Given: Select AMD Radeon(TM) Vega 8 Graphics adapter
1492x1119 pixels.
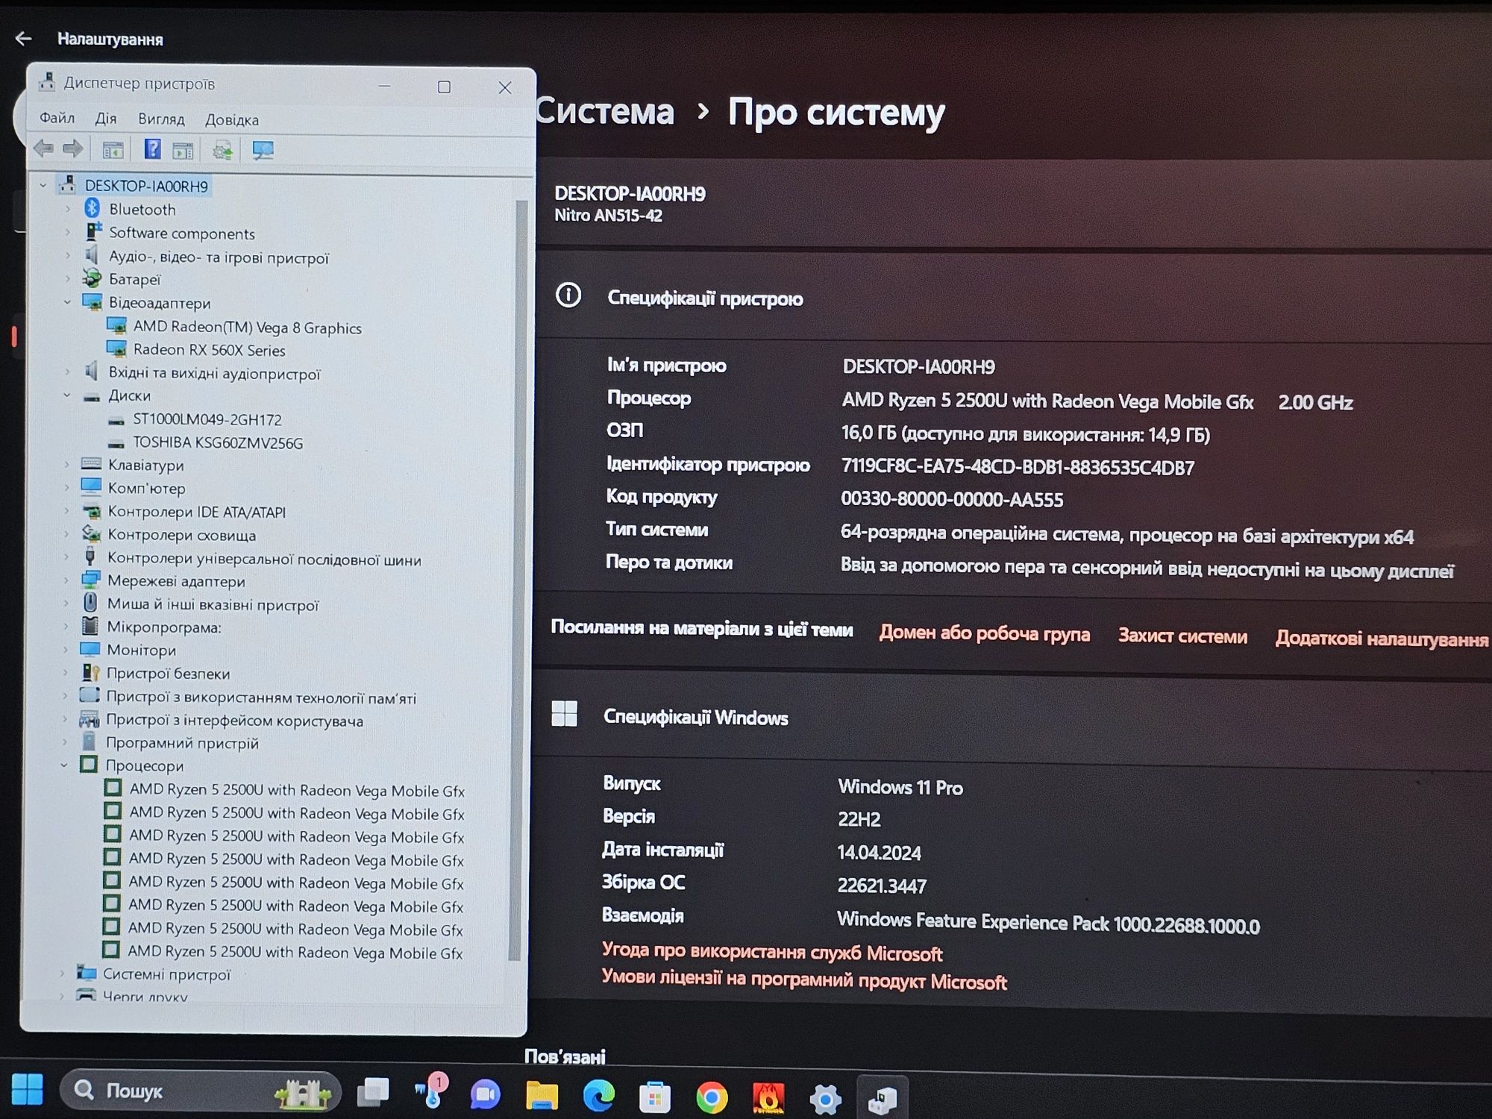Looking at the screenshot, I should coord(247,327).
